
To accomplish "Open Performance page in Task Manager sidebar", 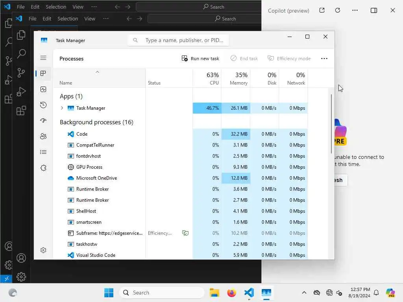I will [43, 89].
